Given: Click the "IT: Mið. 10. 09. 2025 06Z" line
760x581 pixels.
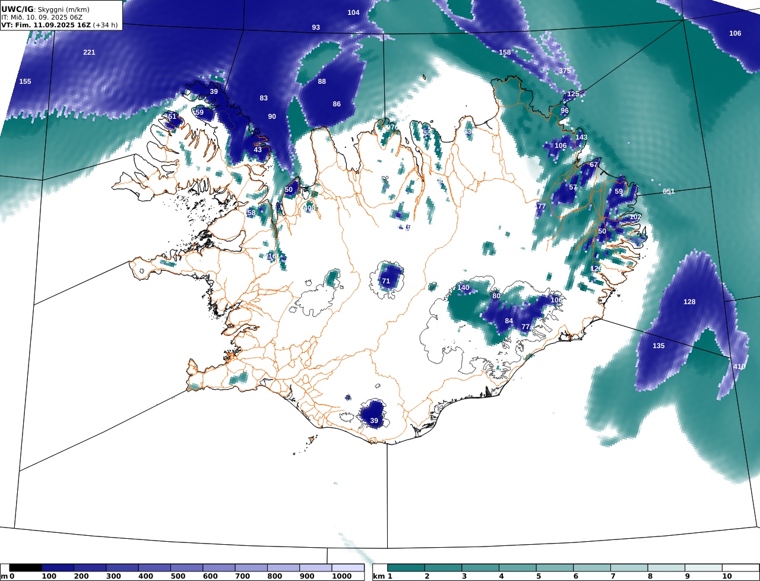Looking at the screenshot, I should 42,18.
